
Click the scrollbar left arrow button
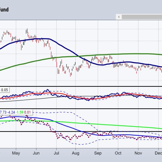pyautogui.click(x=119, y=17)
